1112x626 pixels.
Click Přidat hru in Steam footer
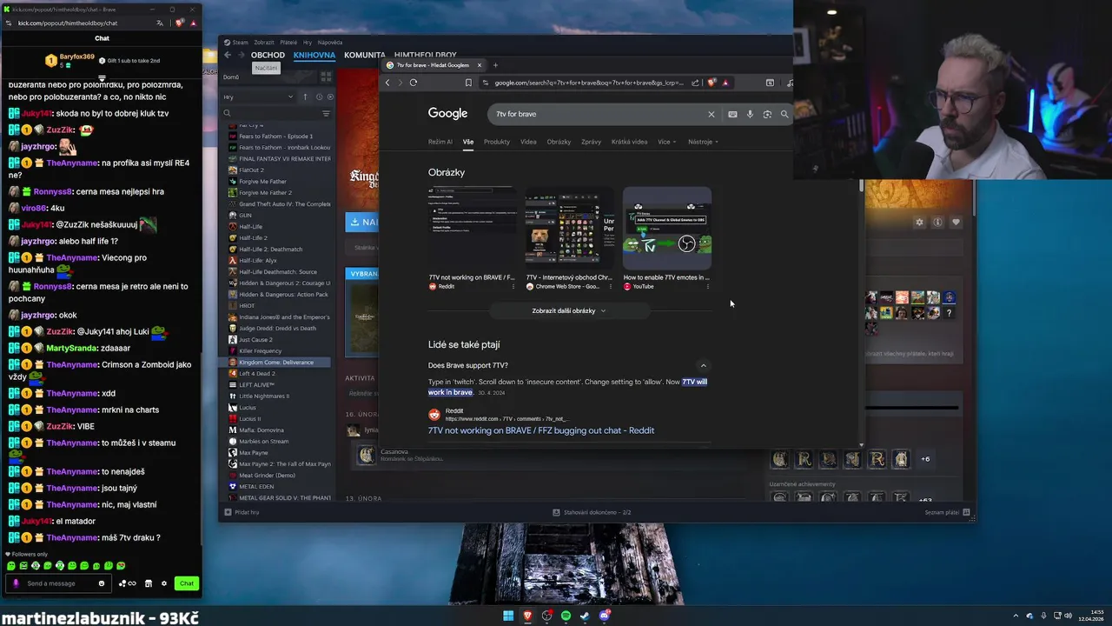(x=242, y=512)
